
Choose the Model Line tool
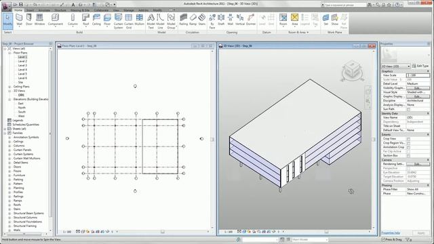coord(160,21)
